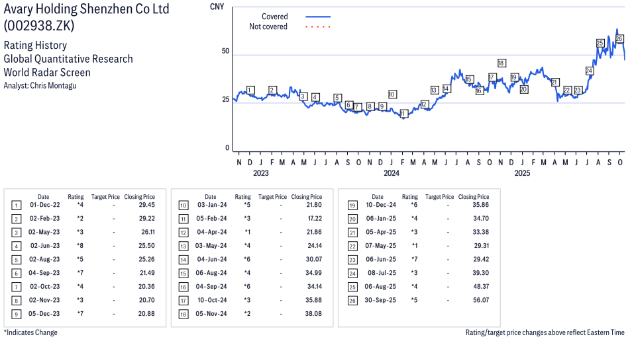This screenshot has width=632, height=337.
Task: Click the boxed number 1 in the table
Action: (16, 206)
